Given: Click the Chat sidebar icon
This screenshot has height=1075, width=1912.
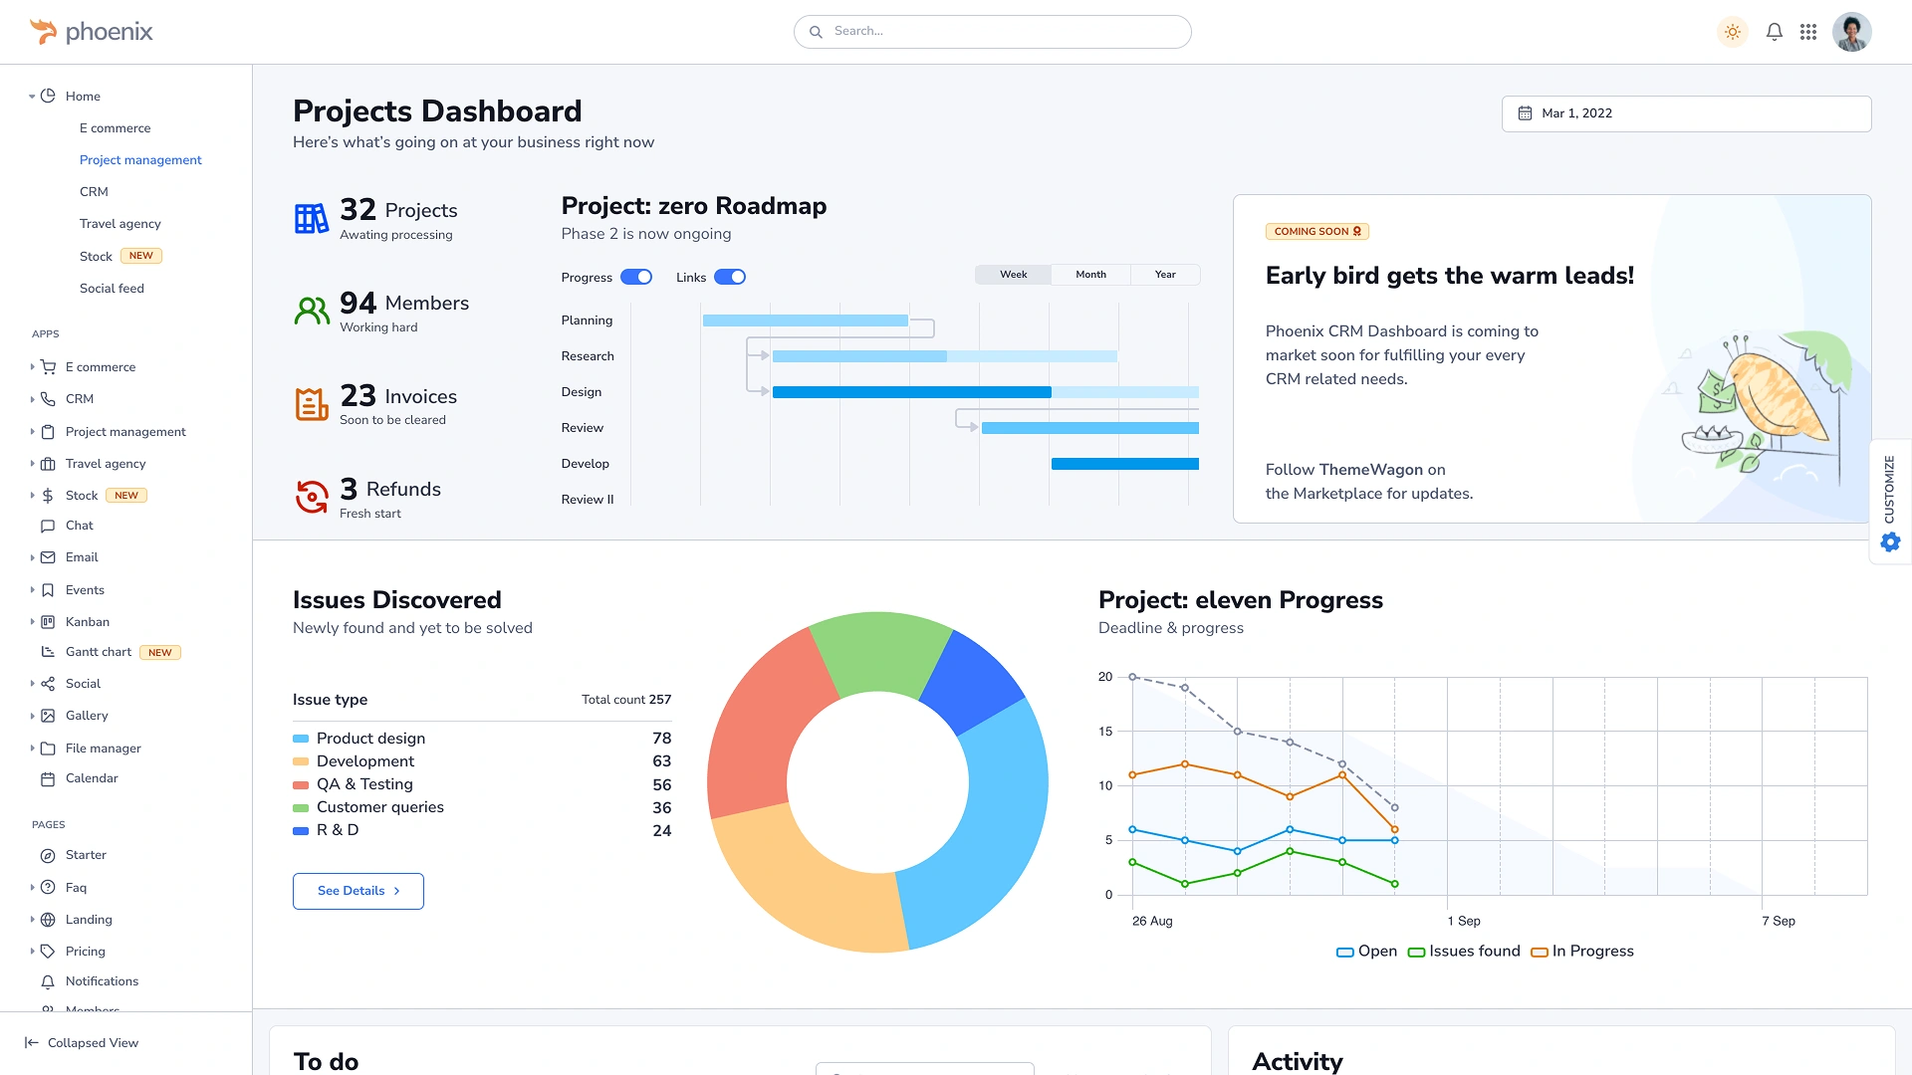Looking at the screenshot, I should pyautogui.click(x=48, y=526).
